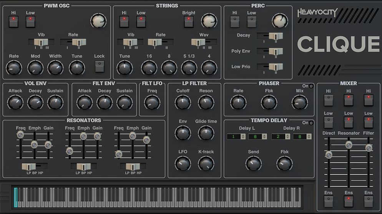Click the Glide time knob
The image size is (382, 214).
(x=206, y=133)
